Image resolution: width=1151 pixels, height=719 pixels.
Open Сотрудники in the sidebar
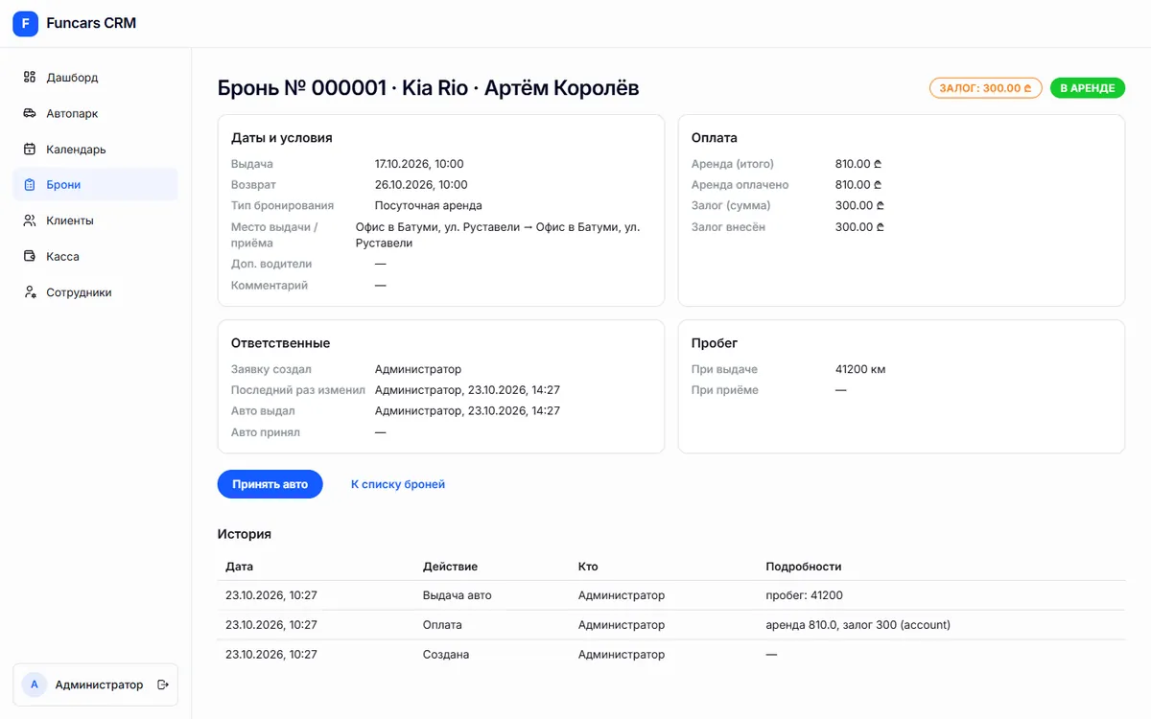pos(95,292)
